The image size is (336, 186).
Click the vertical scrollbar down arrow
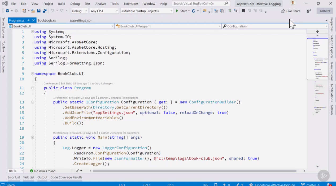point(317,166)
